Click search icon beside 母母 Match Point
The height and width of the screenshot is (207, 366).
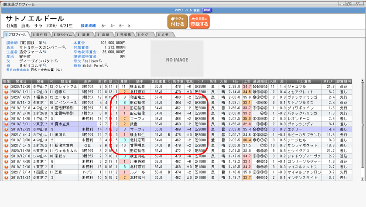(107, 66)
